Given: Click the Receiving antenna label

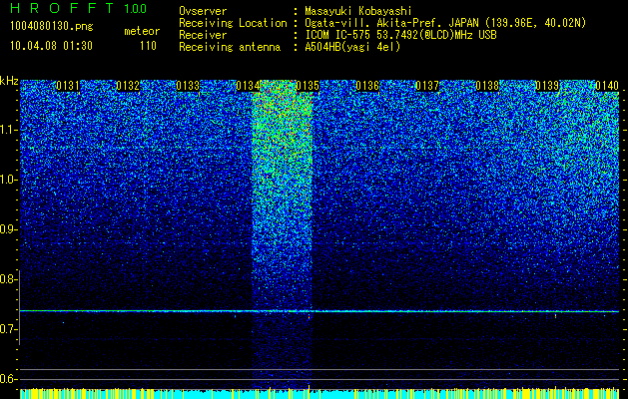Looking at the screenshot, I should [x=230, y=47].
